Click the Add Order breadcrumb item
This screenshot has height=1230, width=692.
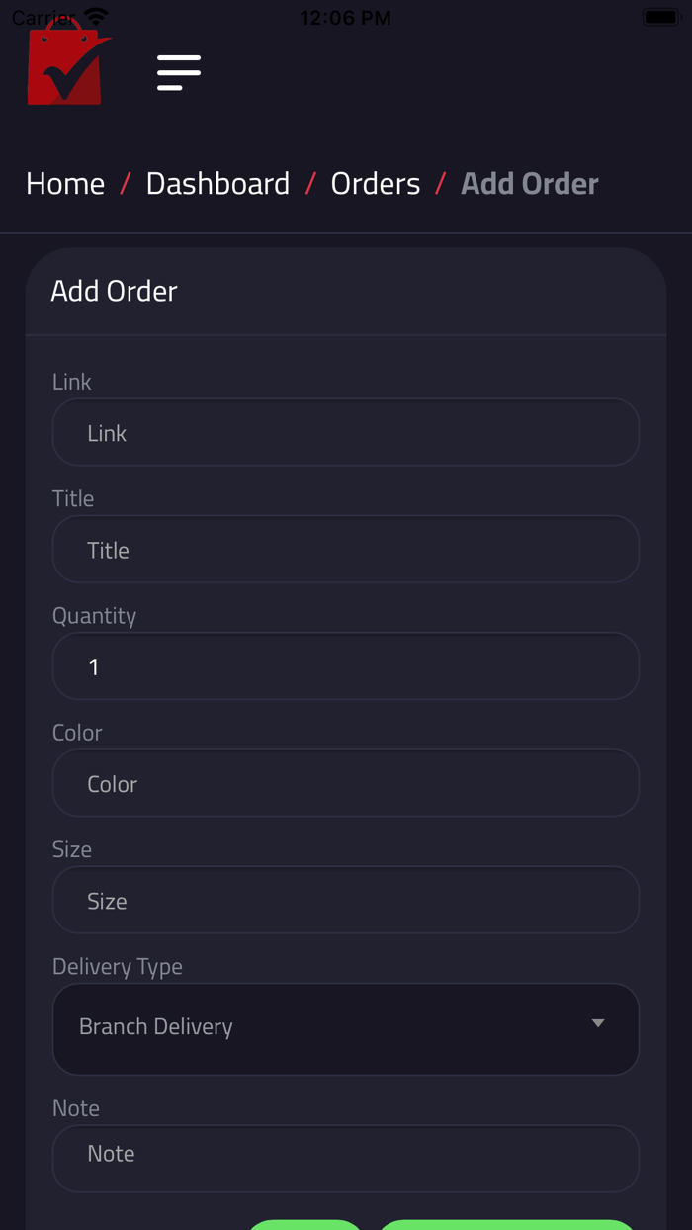pyautogui.click(x=530, y=183)
